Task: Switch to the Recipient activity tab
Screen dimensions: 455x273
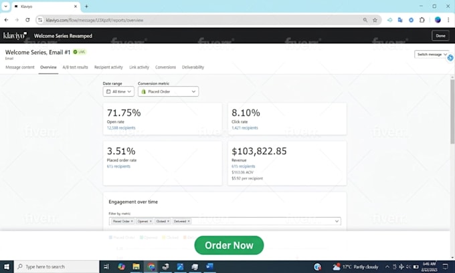Action: (x=108, y=67)
